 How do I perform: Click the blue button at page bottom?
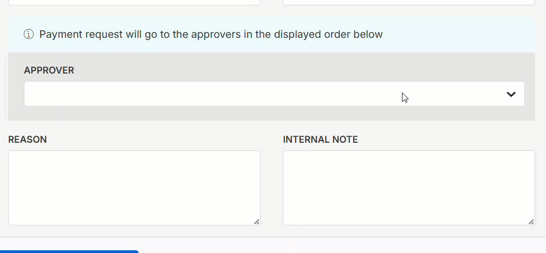(x=69, y=251)
